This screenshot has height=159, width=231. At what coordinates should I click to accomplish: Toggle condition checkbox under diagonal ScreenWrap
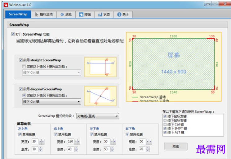pyautogui.click(x=24, y=96)
